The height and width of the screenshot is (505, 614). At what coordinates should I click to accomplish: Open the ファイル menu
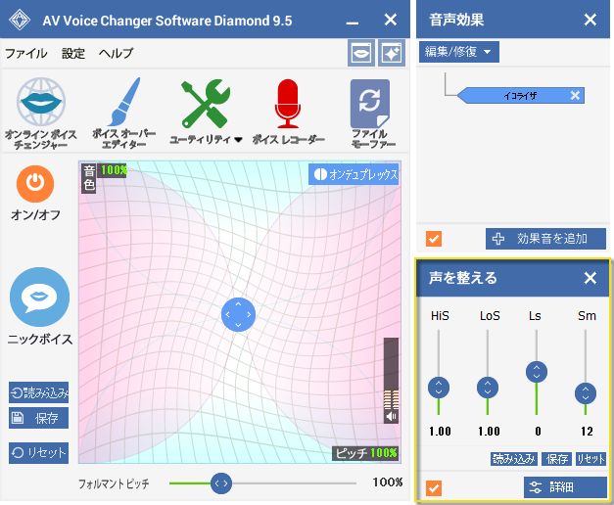(26, 53)
